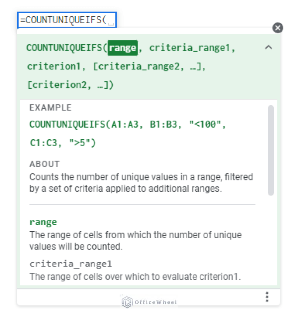This screenshot has height=317, width=298.
Task: Click the example formula's first line
Action: [x=127, y=125]
